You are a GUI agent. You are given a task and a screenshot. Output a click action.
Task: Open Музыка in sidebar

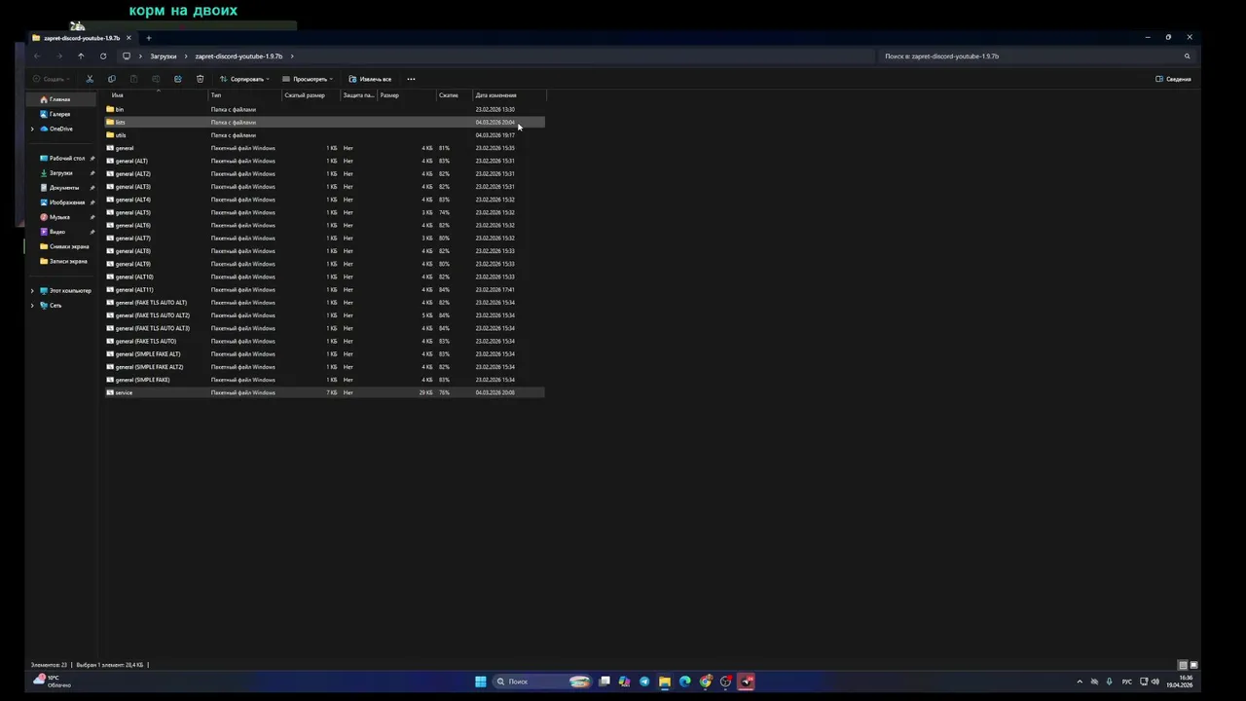click(59, 217)
